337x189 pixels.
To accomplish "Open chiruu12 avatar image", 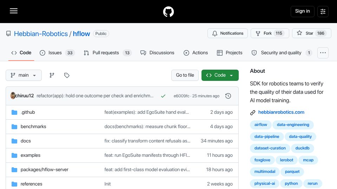I will [13, 96].
